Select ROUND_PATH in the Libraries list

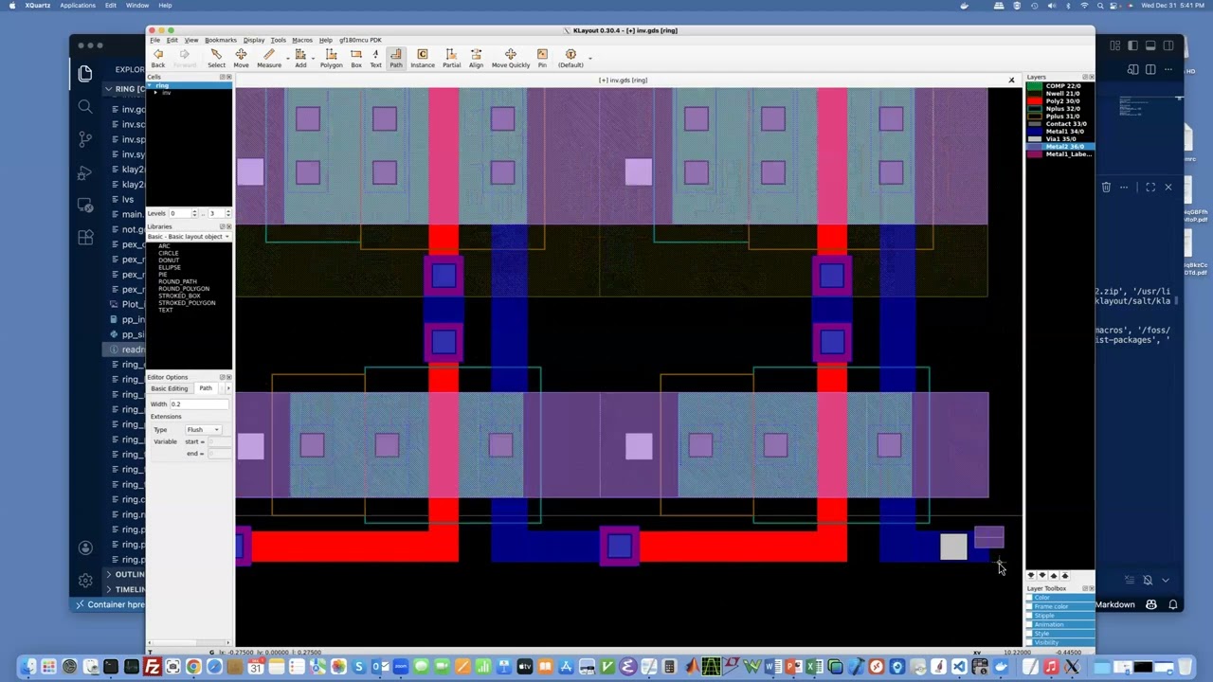(x=177, y=281)
